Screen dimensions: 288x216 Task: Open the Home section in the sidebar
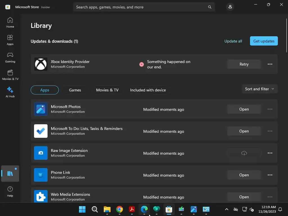pyautogui.click(x=10, y=22)
